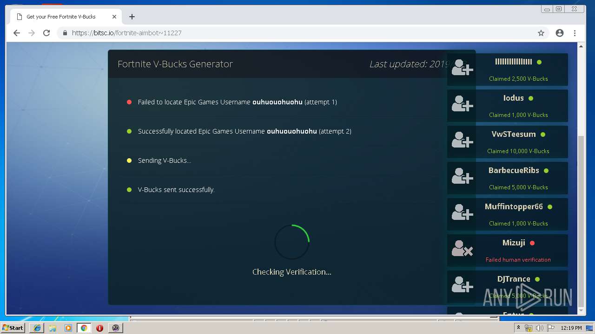Open Windows Explorer folder on taskbar

tap(53, 328)
